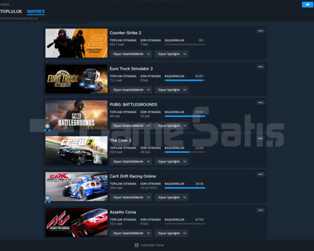Open the Counter-Strike 2 title link
Viewport: 314px width, 251px height.
coord(126,33)
